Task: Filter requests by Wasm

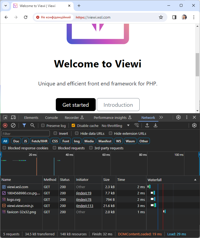Action: click(x=130, y=141)
